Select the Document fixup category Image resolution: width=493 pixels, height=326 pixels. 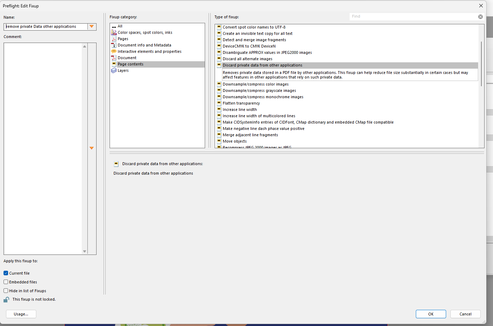(127, 58)
